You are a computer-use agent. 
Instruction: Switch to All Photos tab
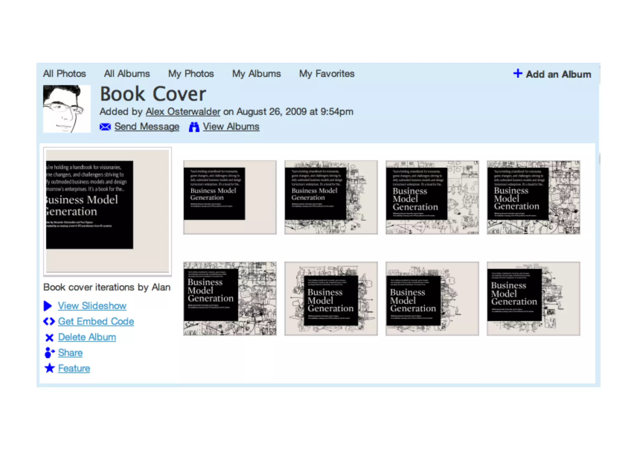click(x=64, y=74)
